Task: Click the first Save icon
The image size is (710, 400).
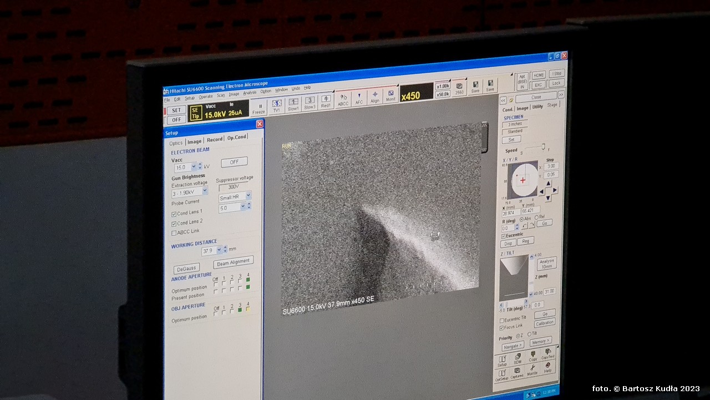Action: (475, 87)
